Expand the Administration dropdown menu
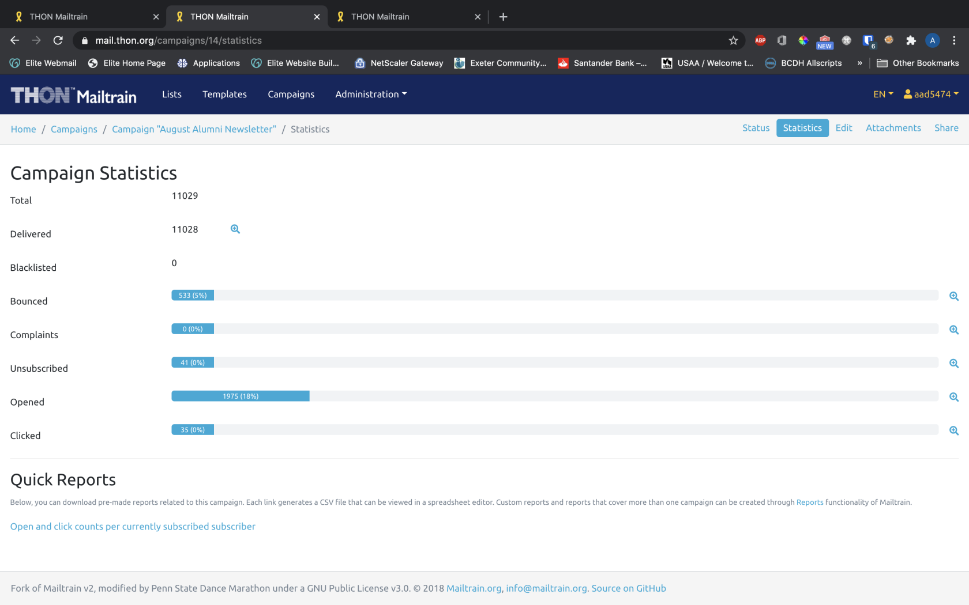969x605 pixels. point(371,94)
